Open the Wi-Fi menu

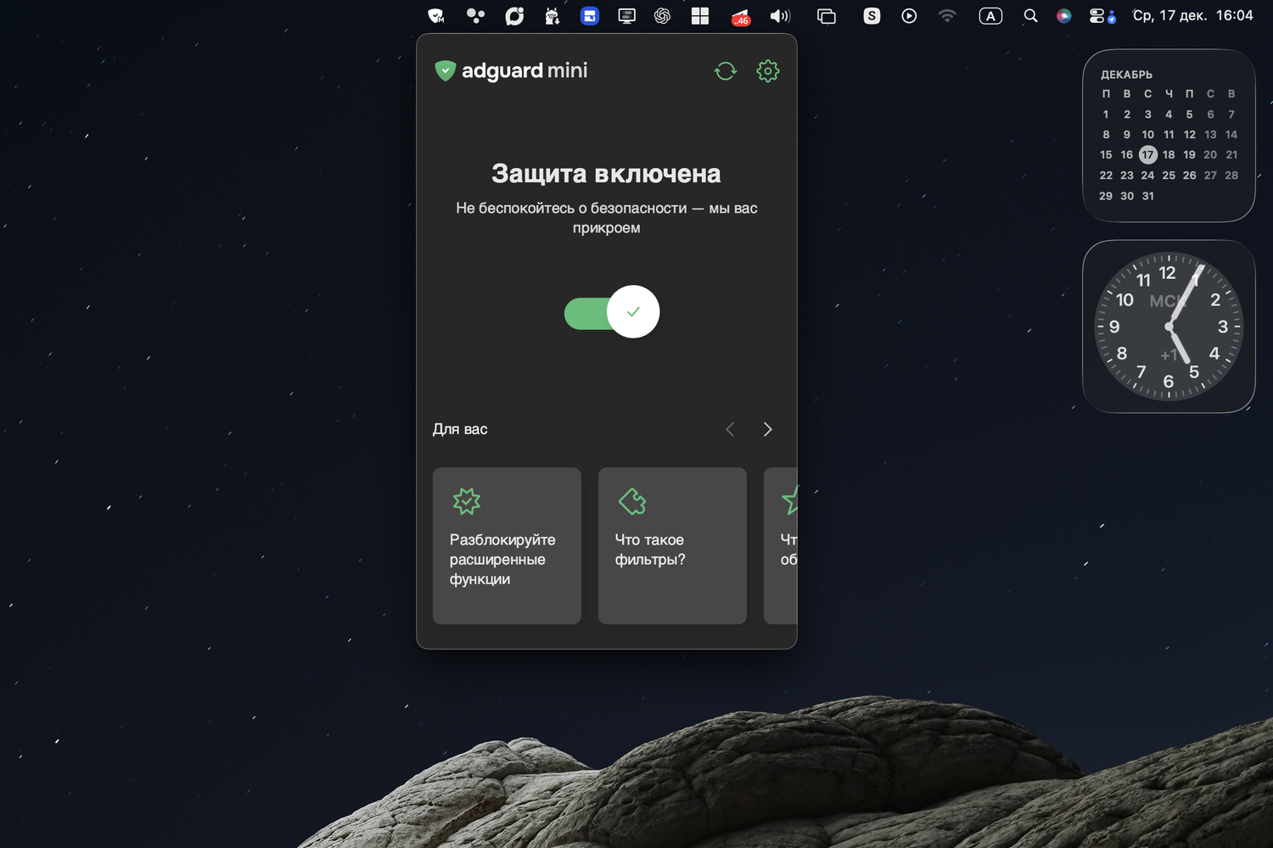[x=947, y=16]
